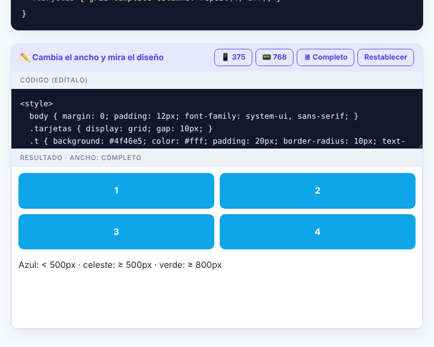434x347 pixels.
Task: Click the "Cambia el ancho" heading
Action: [98, 57]
